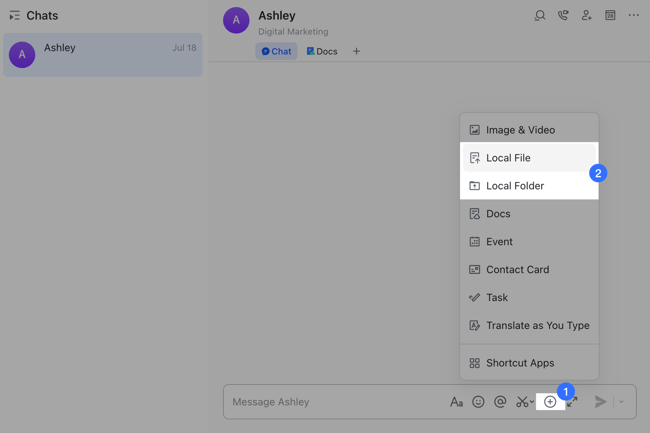Open the calendar icon in the header
The height and width of the screenshot is (433, 650).
coord(610,15)
